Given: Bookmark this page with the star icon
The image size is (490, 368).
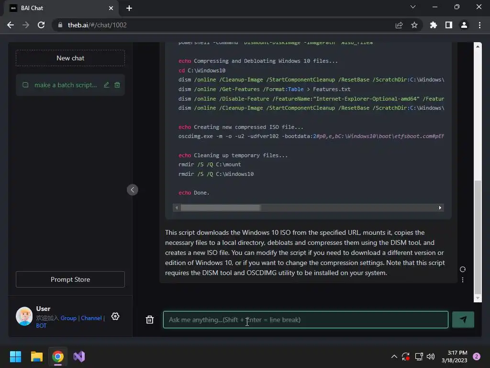Looking at the screenshot, I should (414, 25).
